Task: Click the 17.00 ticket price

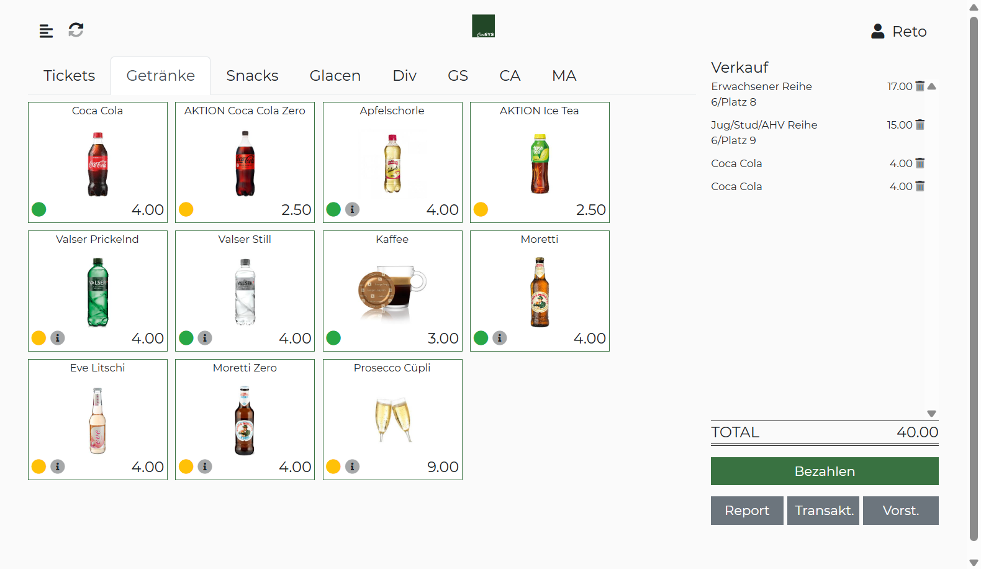Action: 899,86
